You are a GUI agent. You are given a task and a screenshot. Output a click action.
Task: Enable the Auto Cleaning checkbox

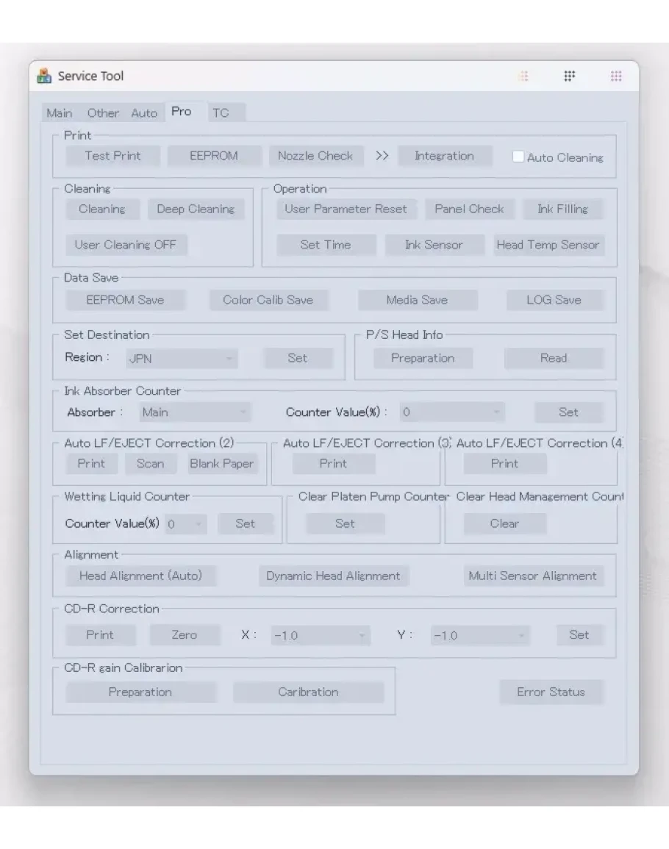coord(518,157)
